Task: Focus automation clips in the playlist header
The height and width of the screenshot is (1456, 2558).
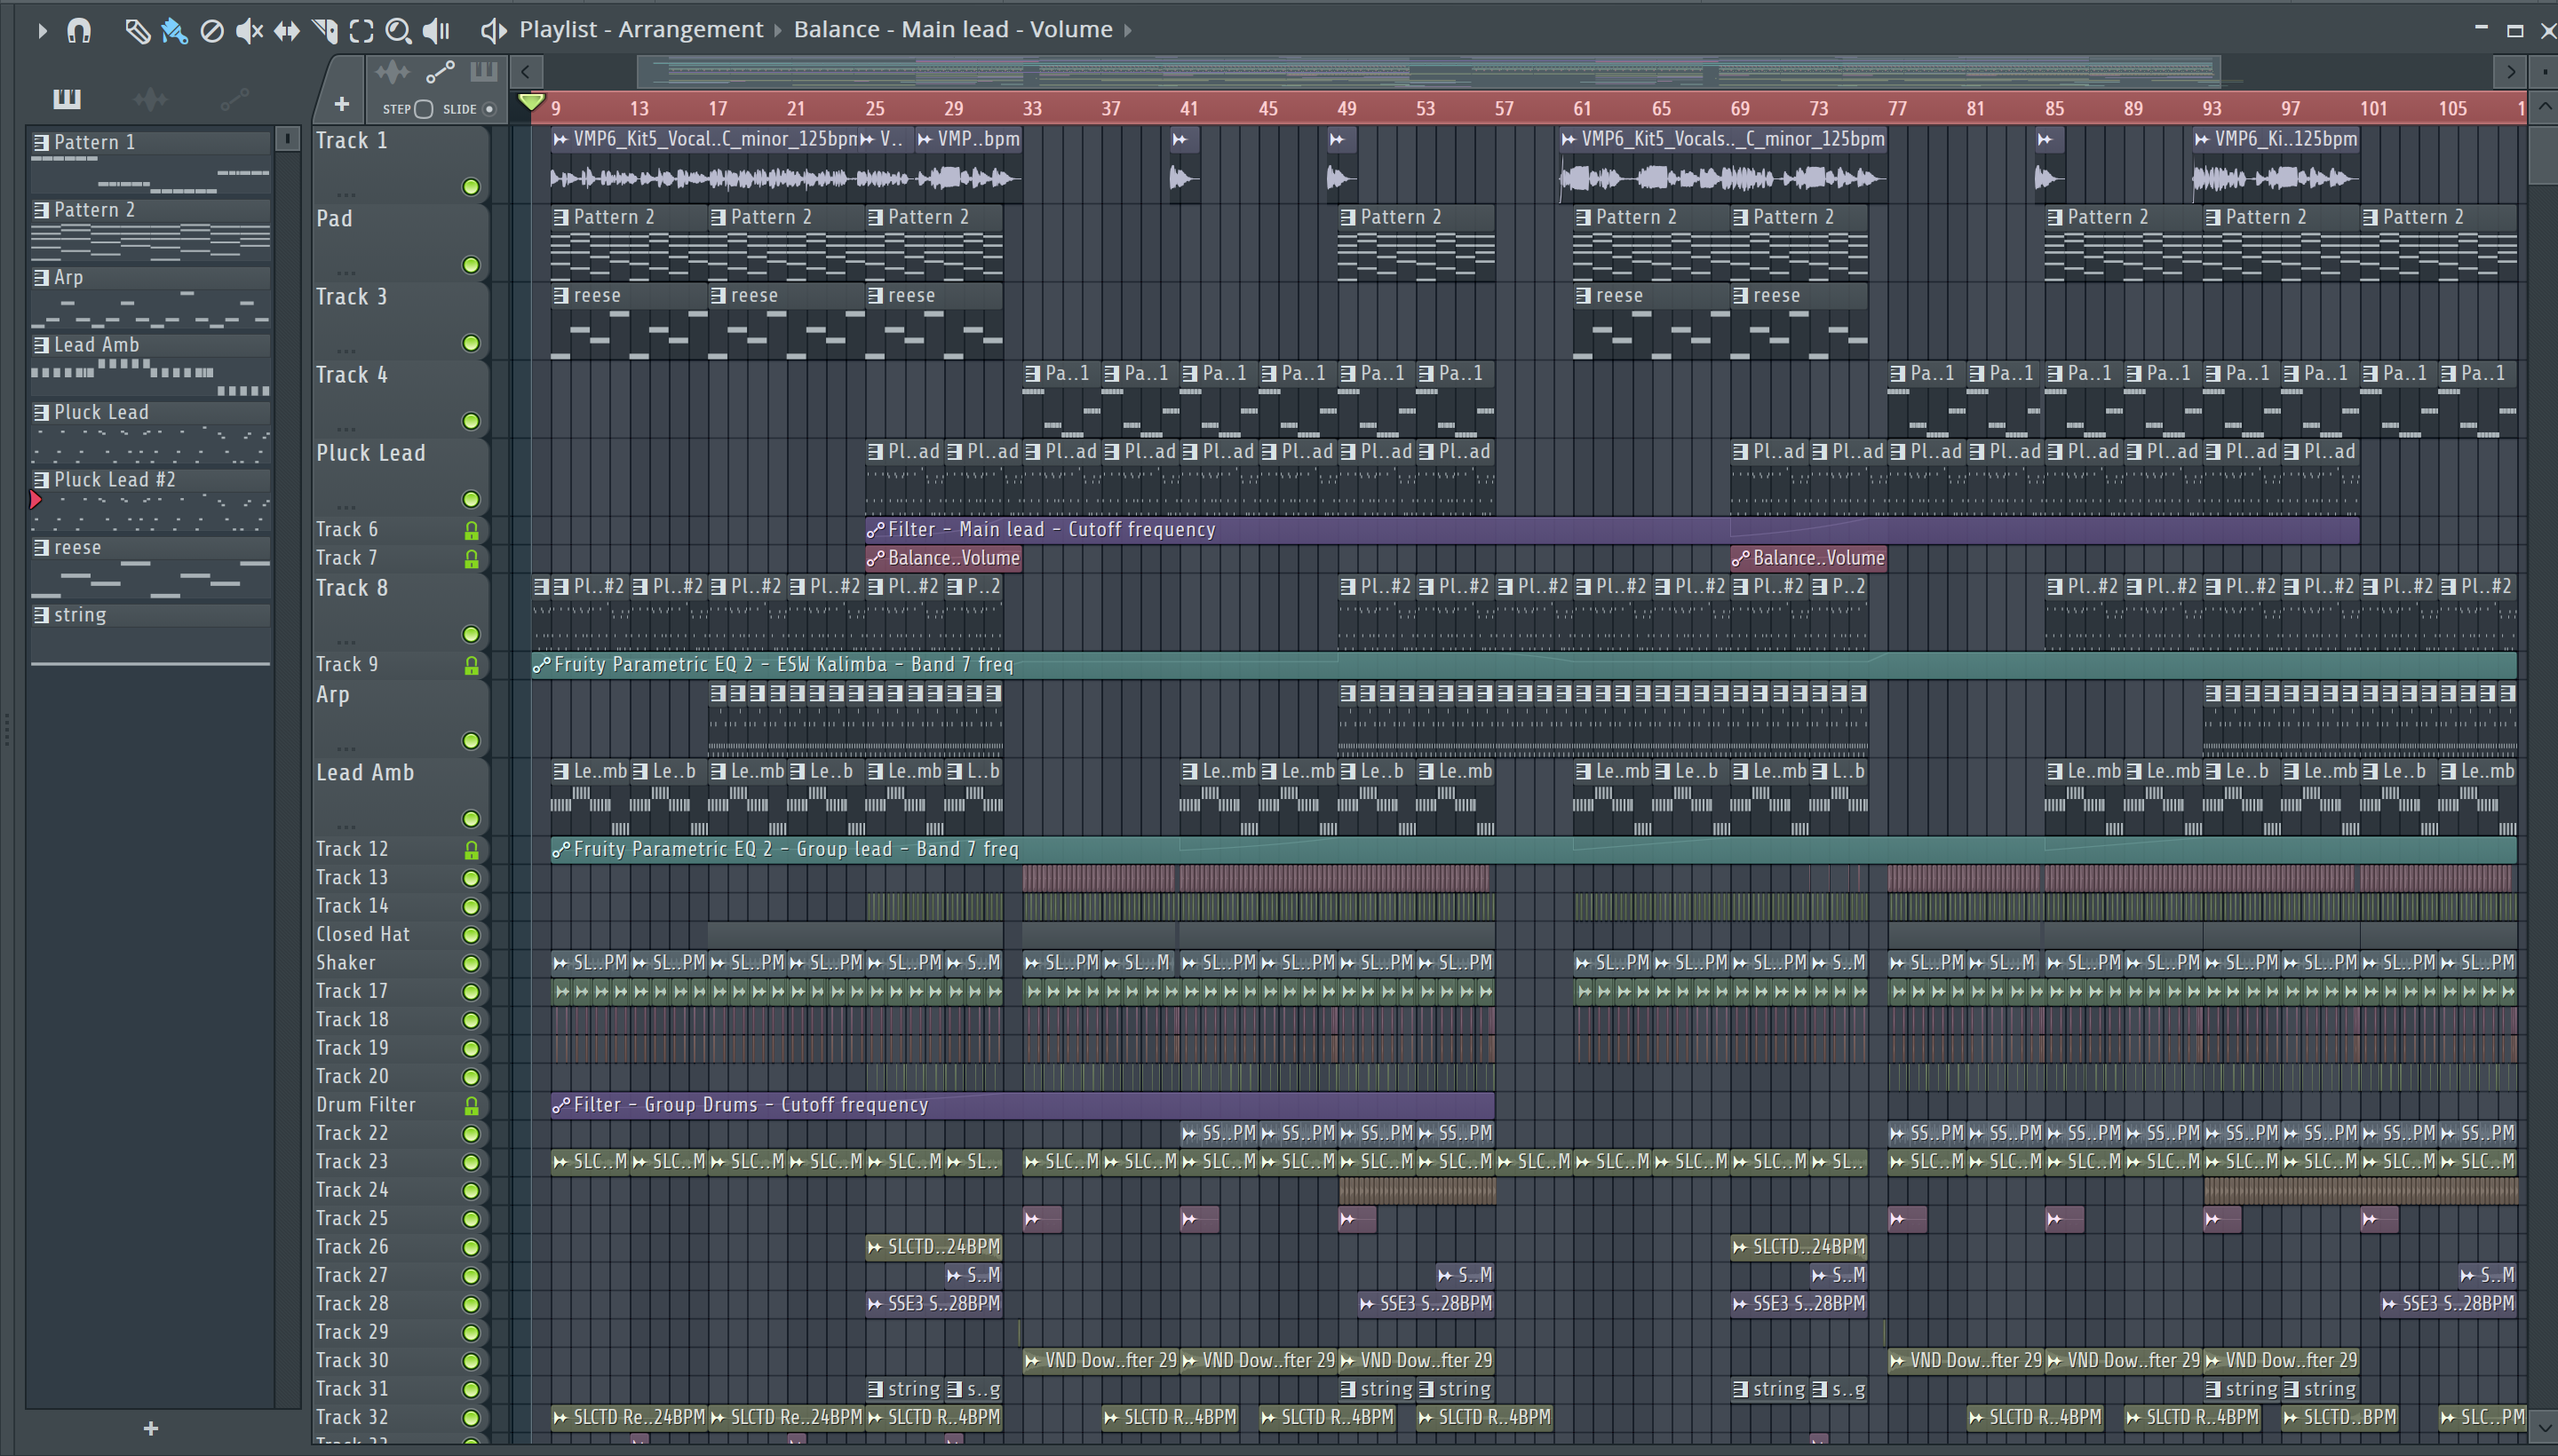Action: pyautogui.click(x=441, y=72)
